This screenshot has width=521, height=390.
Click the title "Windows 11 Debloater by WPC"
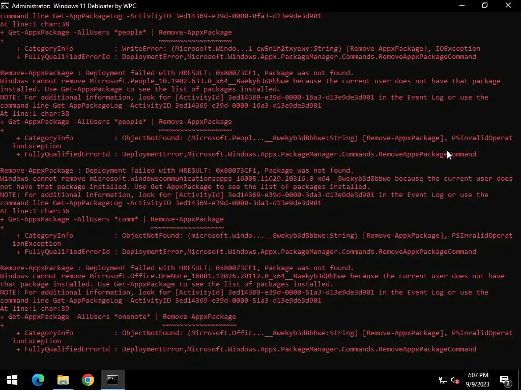tap(95, 6)
